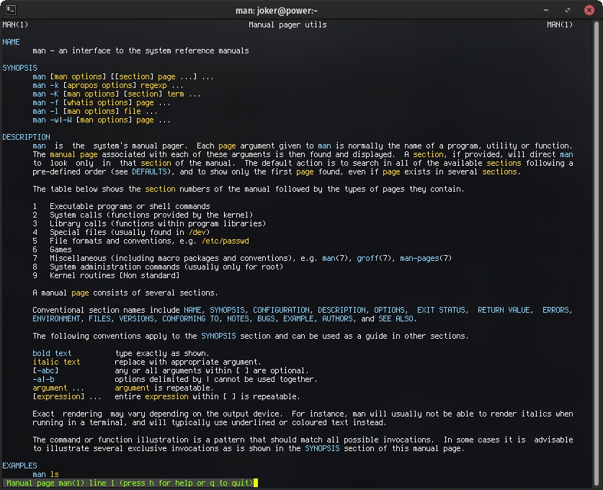
Task: Click '1 Executable programs or shell commands' row
Action: (x=121, y=207)
